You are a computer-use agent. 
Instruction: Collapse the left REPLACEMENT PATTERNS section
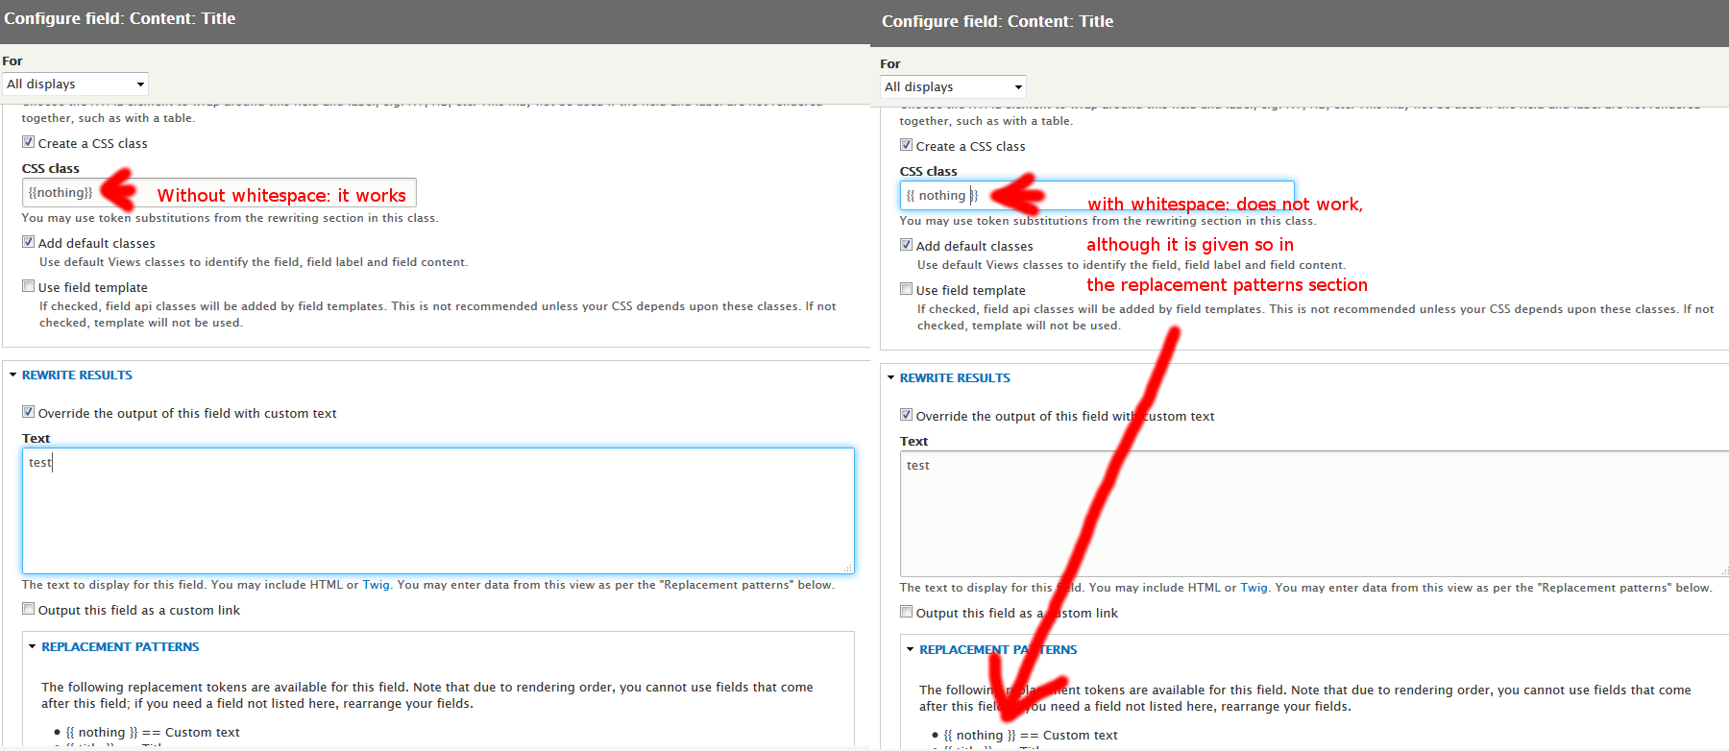click(120, 647)
